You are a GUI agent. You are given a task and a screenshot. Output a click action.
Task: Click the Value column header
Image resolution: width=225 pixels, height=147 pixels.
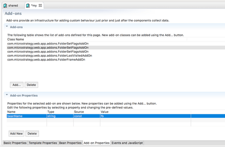tap(145, 112)
